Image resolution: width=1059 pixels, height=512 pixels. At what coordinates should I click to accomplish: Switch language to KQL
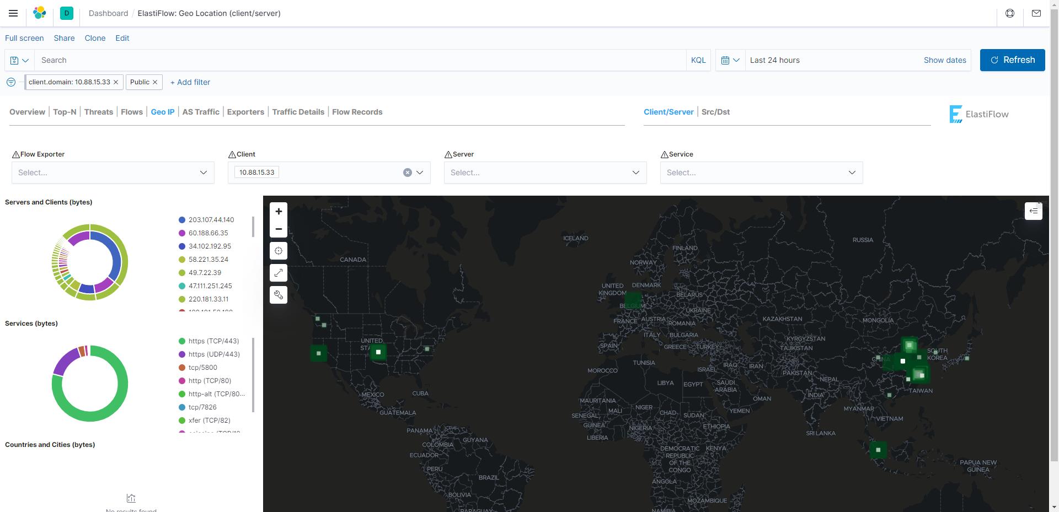click(698, 60)
